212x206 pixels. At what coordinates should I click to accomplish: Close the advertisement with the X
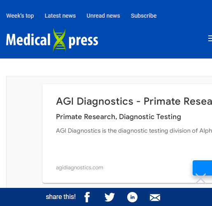[x=200, y=178]
